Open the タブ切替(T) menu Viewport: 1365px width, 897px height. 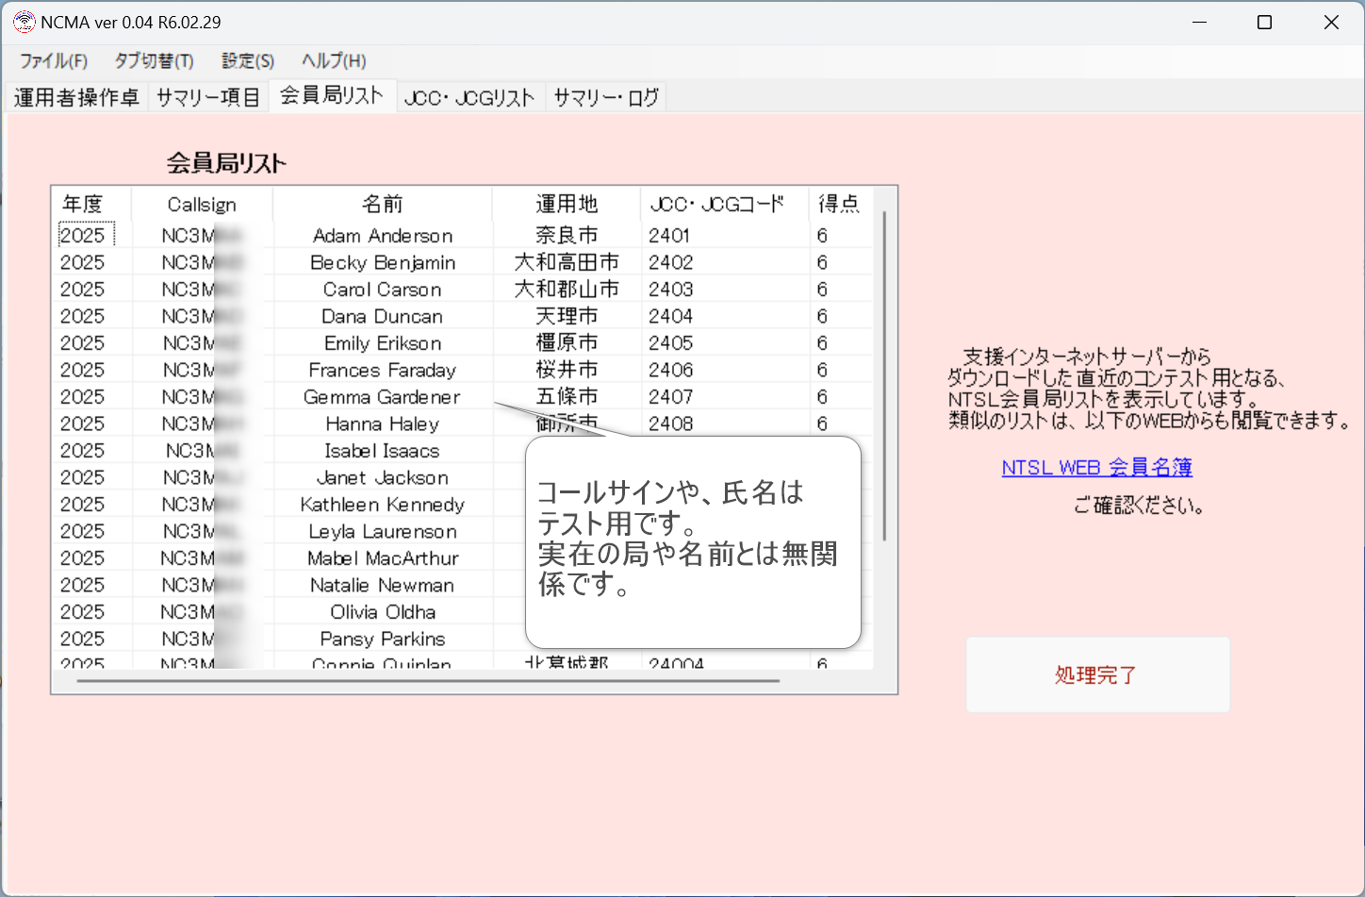pyautogui.click(x=154, y=61)
